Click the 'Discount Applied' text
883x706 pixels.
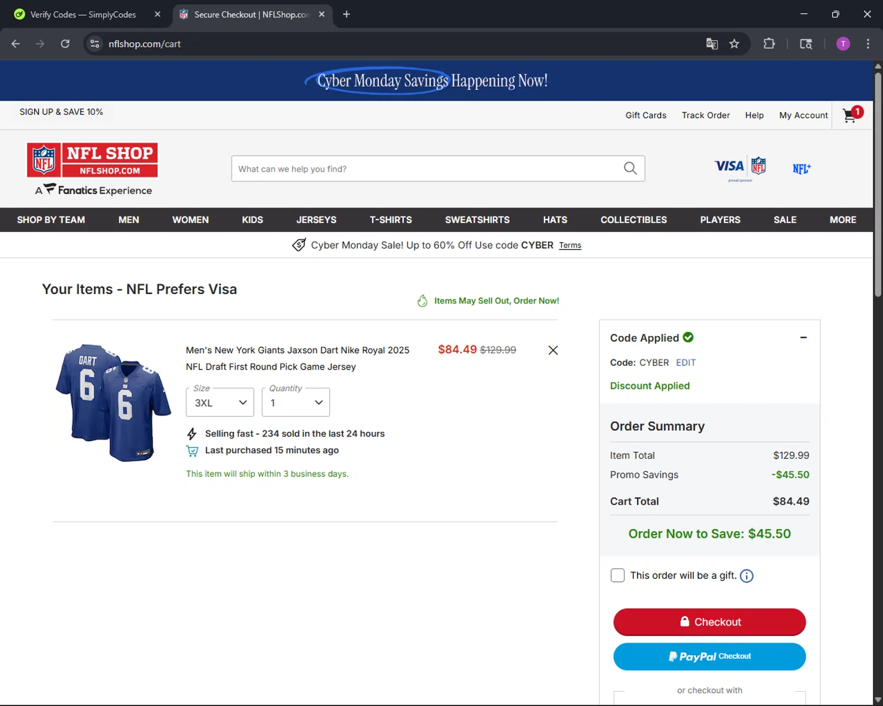650,386
